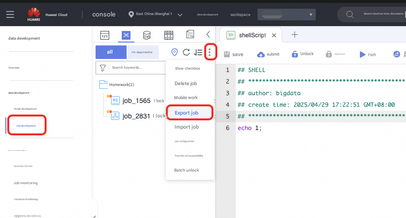Click the sort jobs icon
Image resolution: width=406 pixels, height=218 pixels.
click(198, 52)
